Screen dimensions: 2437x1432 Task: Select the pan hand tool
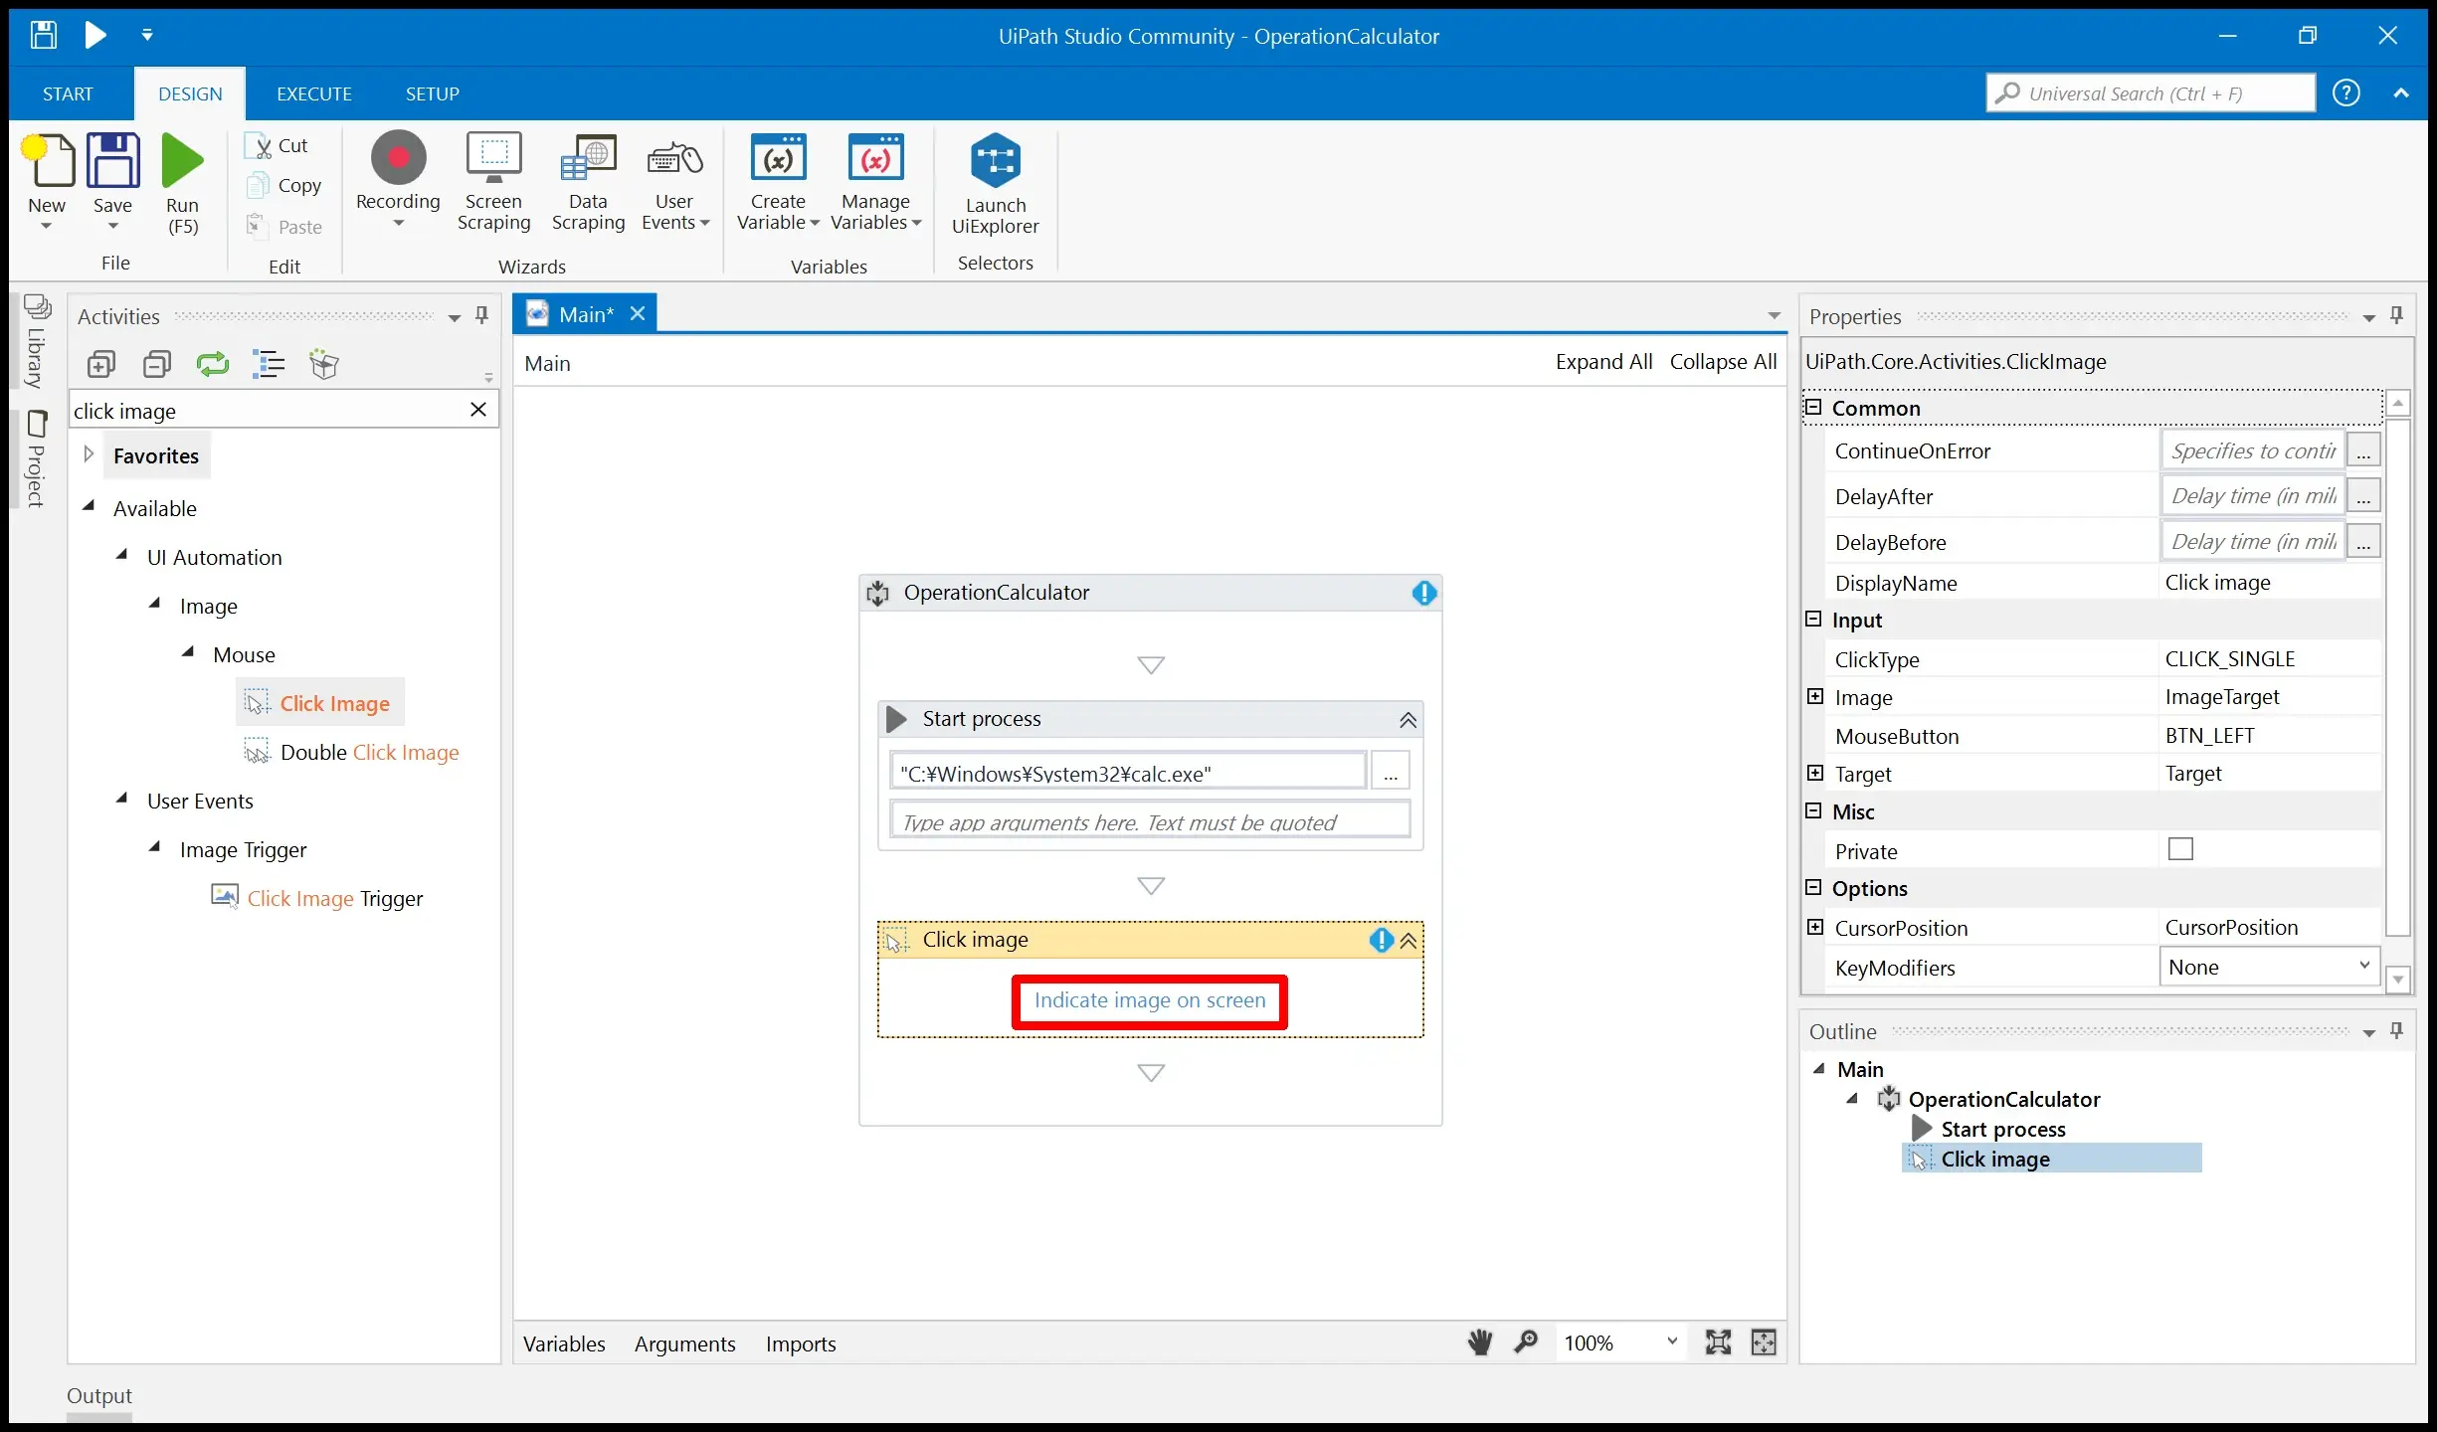(x=1480, y=1342)
